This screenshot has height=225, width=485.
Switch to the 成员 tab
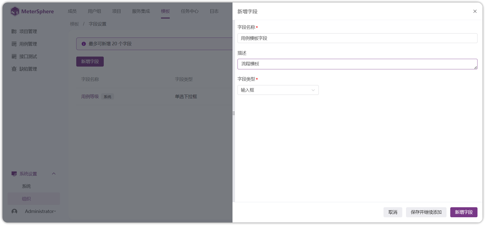(72, 11)
